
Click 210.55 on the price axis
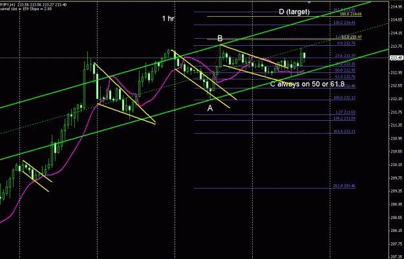click(397, 152)
